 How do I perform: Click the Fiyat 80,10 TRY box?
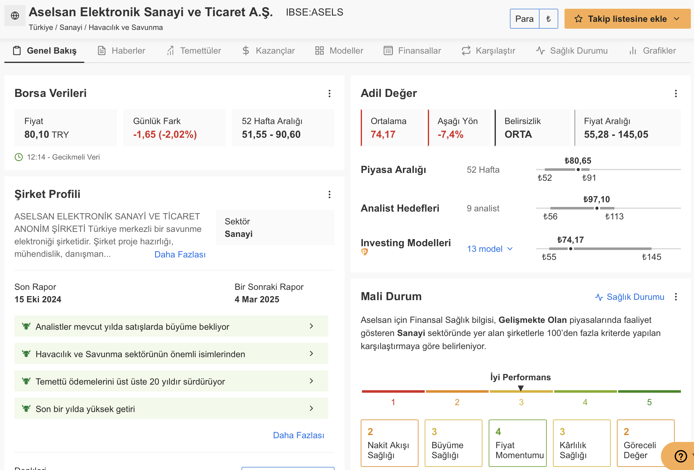(x=66, y=128)
